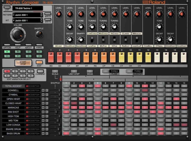Click the LowTom TUNING knob
191x141 pixels.
(92, 27)
